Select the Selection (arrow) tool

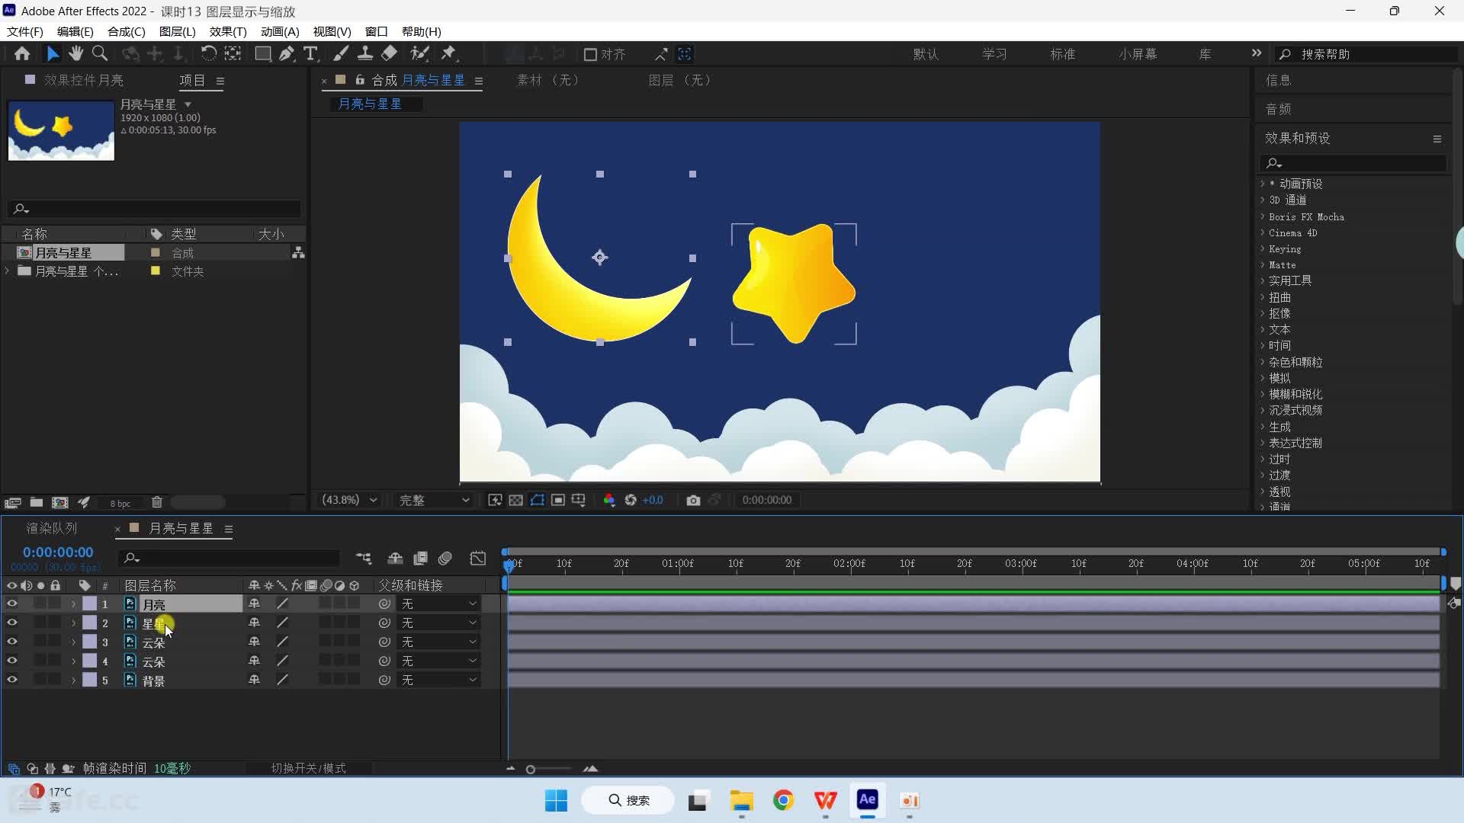click(x=52, y=54)
